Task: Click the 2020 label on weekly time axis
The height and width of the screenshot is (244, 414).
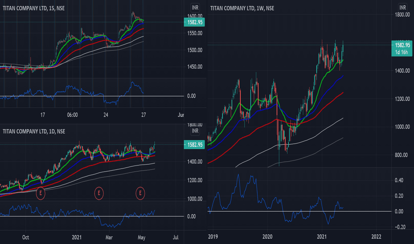Action: (267, 236)
